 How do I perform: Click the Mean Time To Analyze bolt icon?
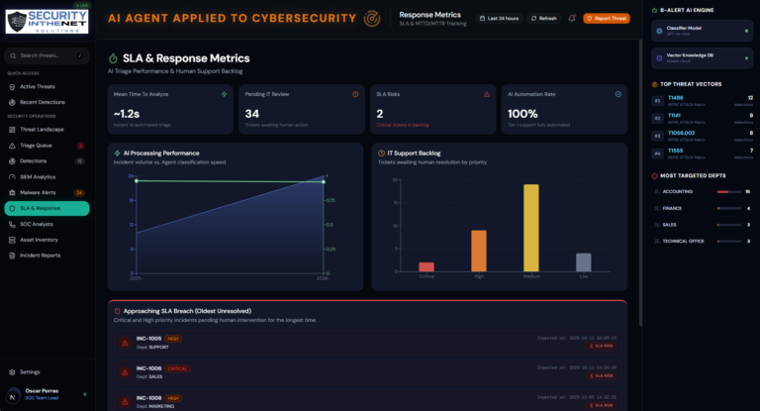click(x=224, y=94)
